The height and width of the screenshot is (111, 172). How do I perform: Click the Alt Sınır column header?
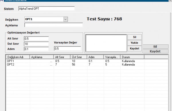(x=62, y=57)
